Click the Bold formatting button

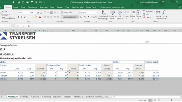click(x=19, y=17)
